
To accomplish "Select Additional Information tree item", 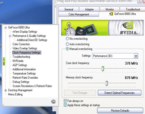I will pyautogui.click(x=24, y=69).
